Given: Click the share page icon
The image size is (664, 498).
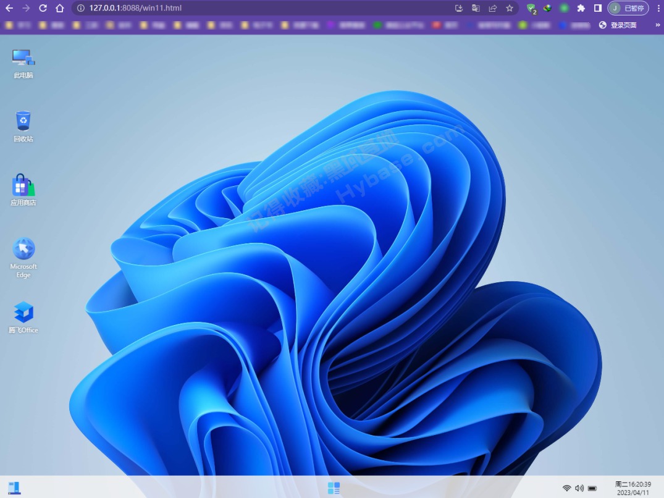Looking at the screenshot, I should coord(492,8).
